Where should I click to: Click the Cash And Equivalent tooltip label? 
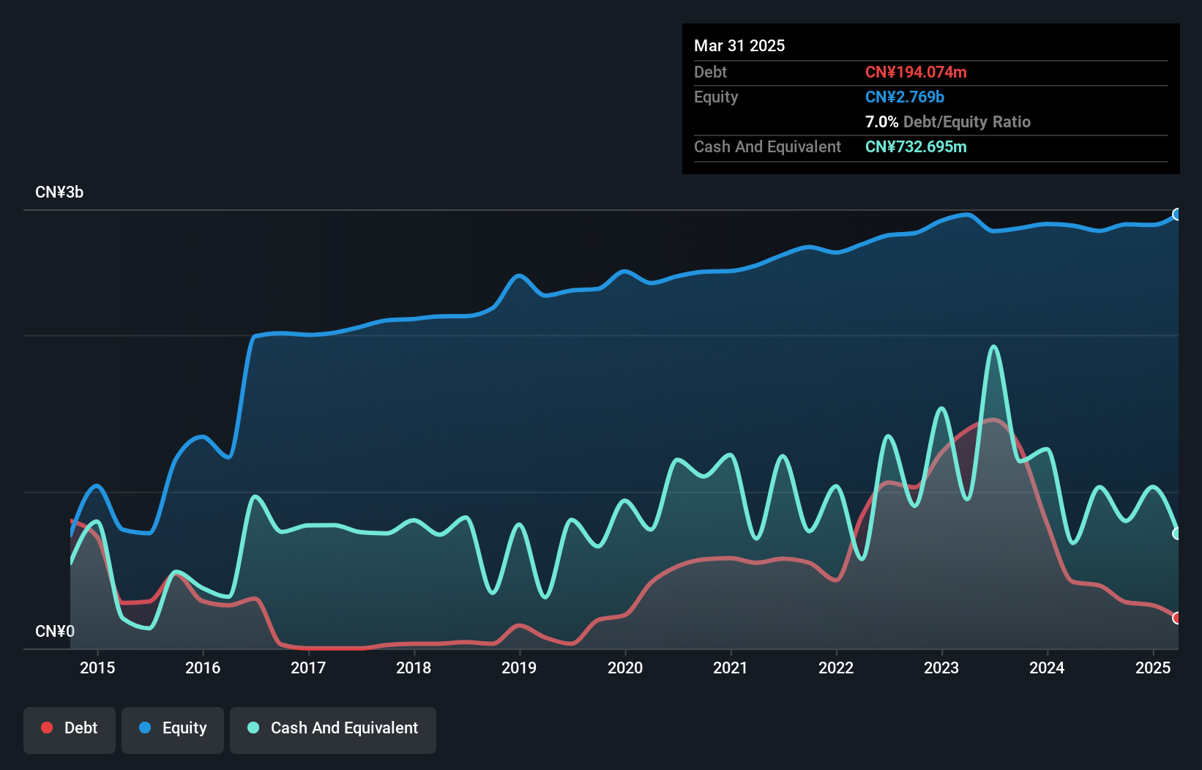[x=767, y=147]
